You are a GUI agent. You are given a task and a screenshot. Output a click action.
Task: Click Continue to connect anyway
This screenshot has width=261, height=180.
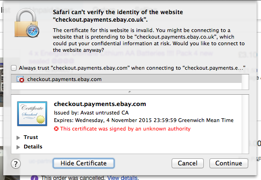coord(229,163)
